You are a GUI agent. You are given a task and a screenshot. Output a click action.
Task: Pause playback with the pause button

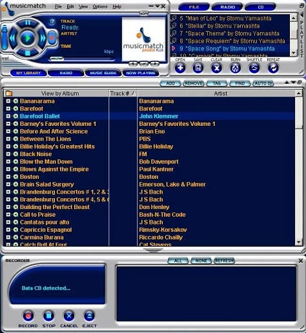[28, 23]
